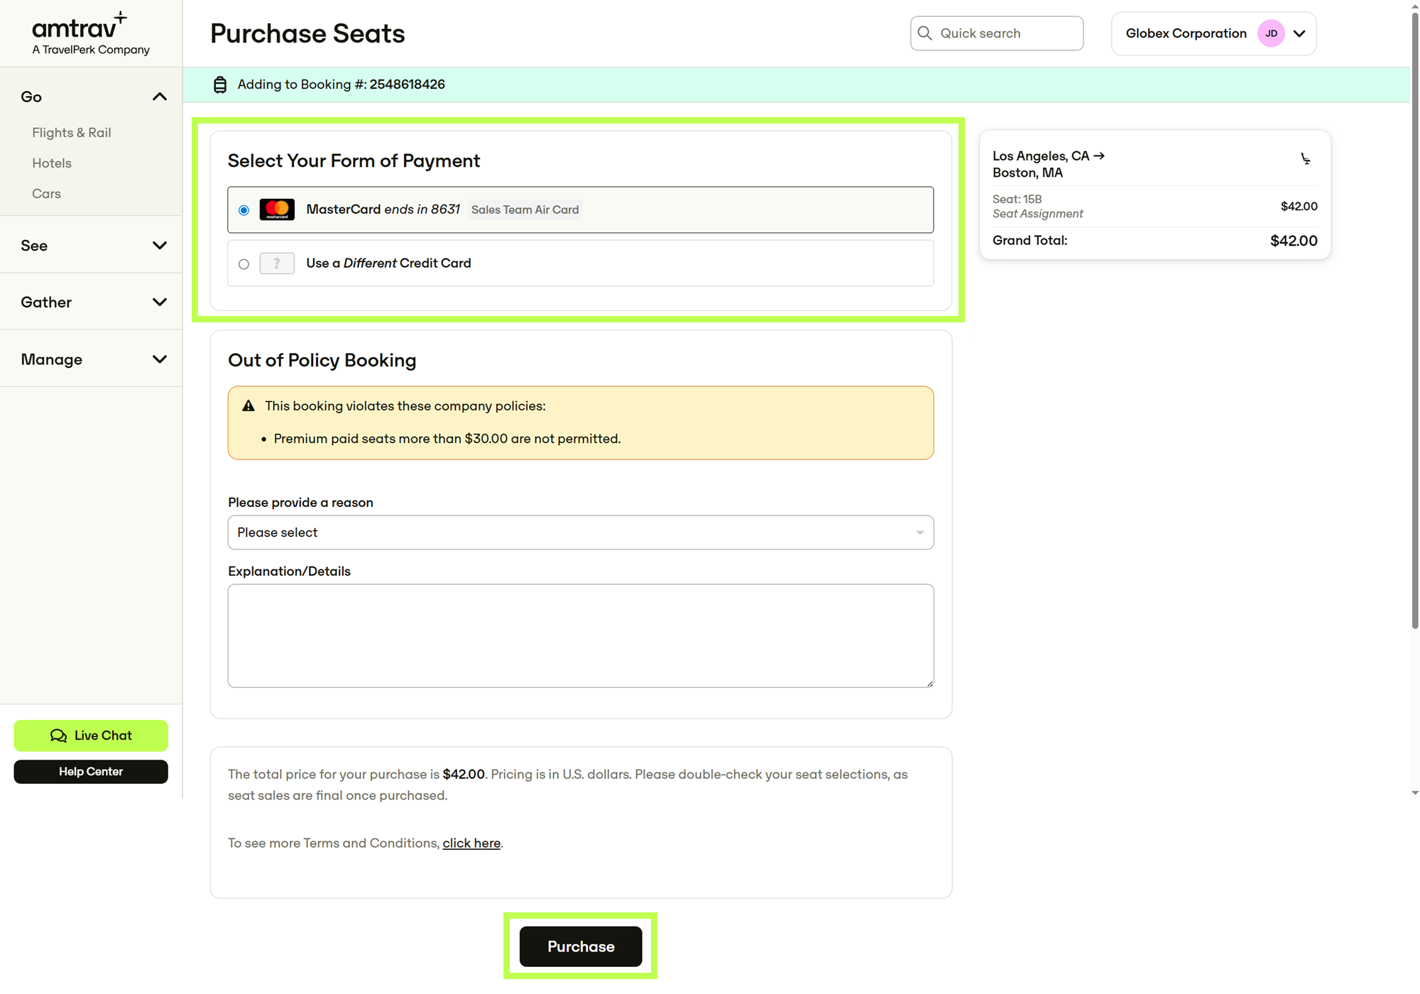Click the Grand Total $42.00 amount
This screenshot has height=994, width=1420.
point(1294,241)
